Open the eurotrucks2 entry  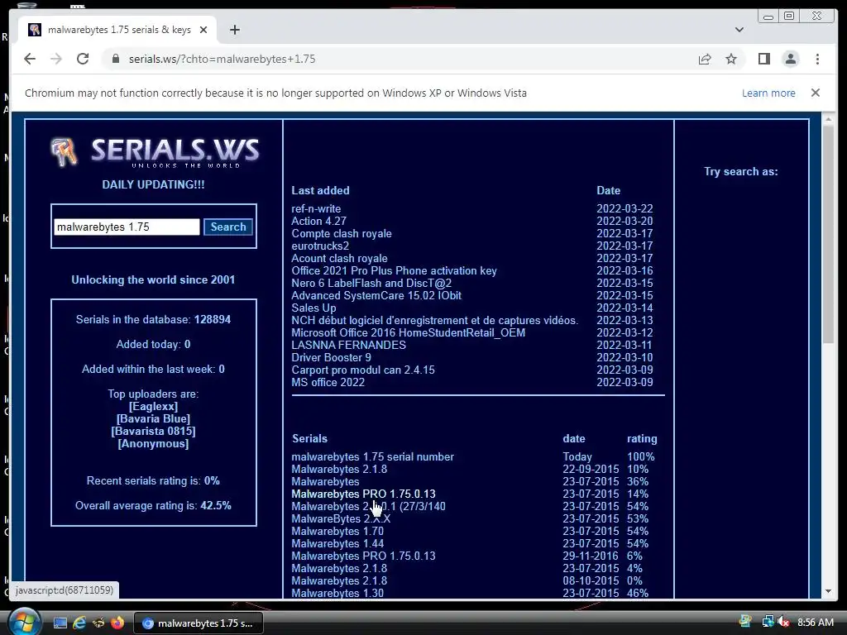(x=320, y=246)
